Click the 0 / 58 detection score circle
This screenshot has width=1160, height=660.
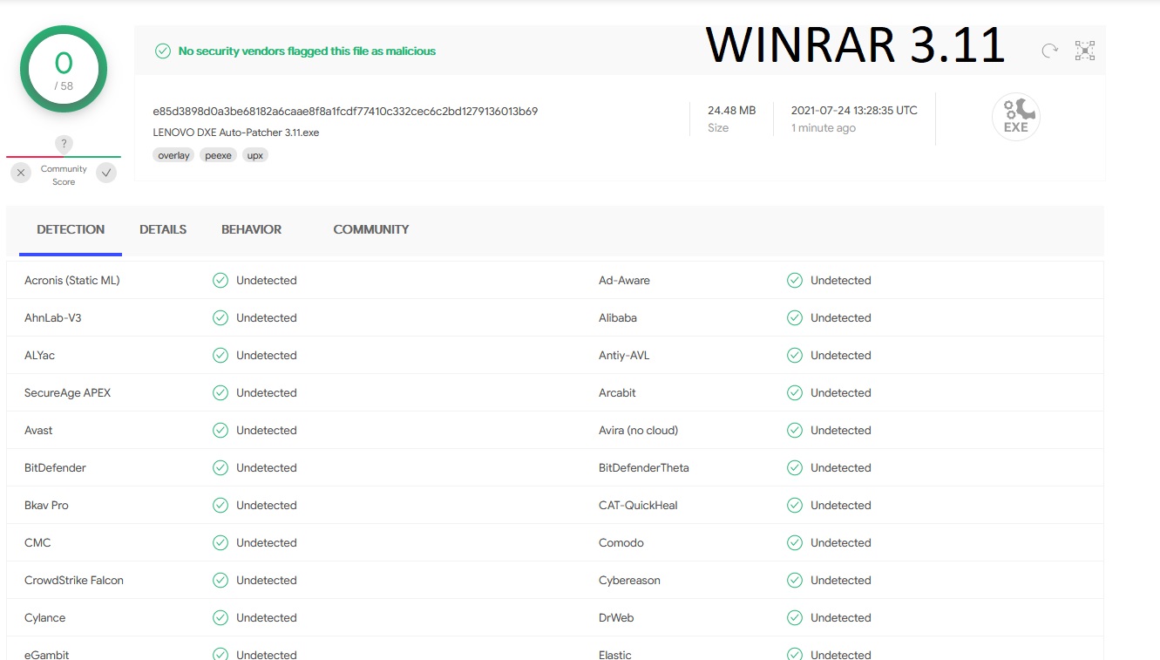click(64, 70)
